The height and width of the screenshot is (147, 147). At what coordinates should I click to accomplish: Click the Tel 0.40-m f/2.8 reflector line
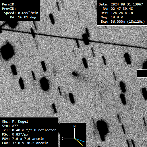tap(29, 130)
